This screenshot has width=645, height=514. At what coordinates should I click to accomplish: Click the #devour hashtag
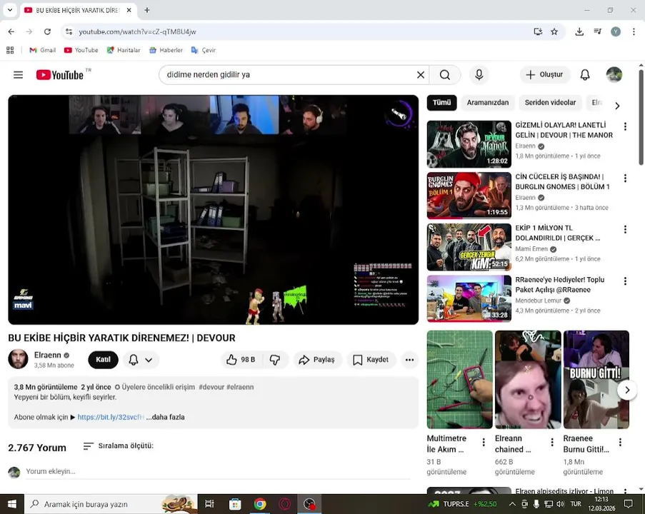pyautogui.click(x=211, y=387)
